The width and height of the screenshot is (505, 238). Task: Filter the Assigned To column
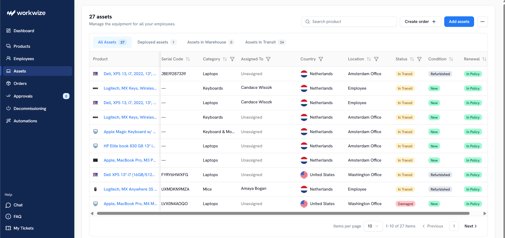pos(268,59)
